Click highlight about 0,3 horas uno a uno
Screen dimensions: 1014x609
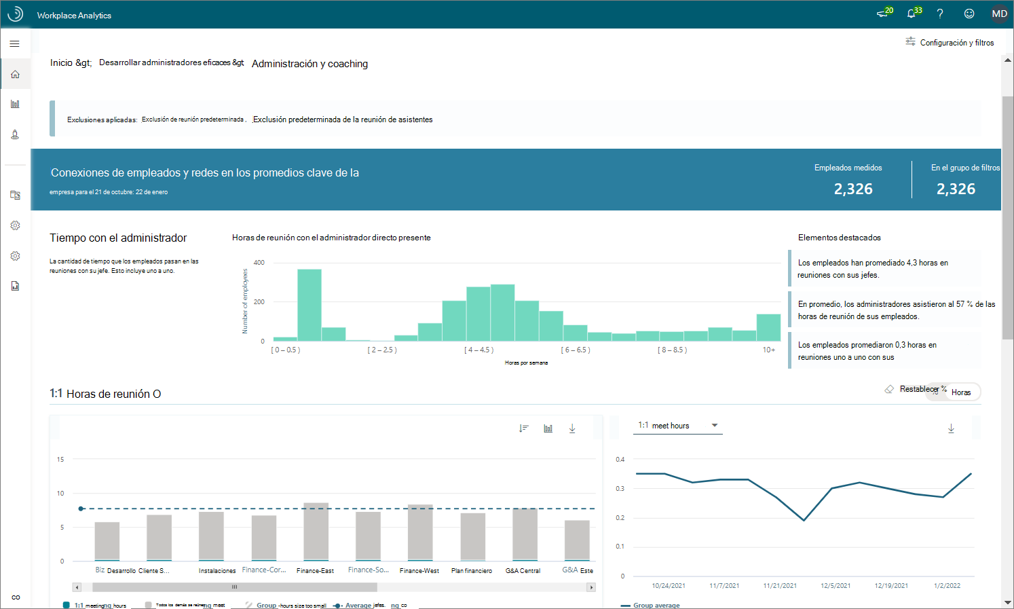(885, 351)
